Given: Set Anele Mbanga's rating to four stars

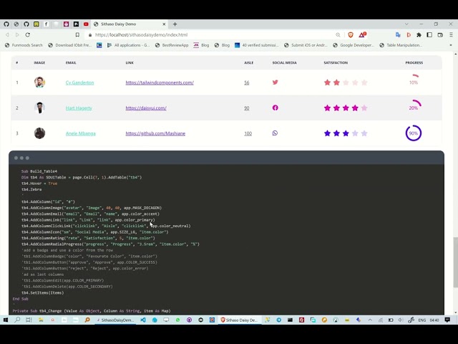Looking at the screenshot, I should pyautogui.click(x=355, y=133).
